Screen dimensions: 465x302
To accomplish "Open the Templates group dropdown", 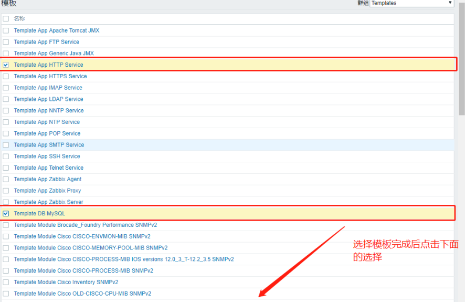I will [x=411, y=3].
